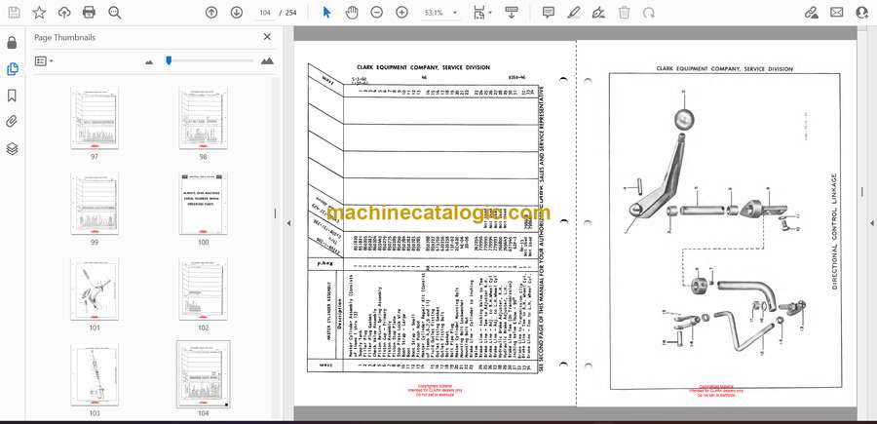Select page 103 thumbnail
The image size is (877, 424).
tap(94, 375)
